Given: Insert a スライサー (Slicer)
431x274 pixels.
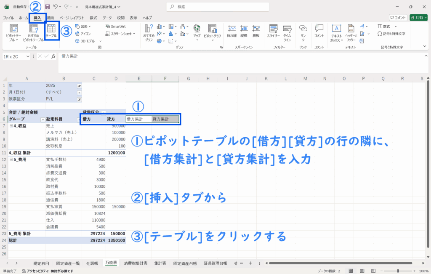Looking at the screenshot, I should pyautogui.click(x=273, y=32).
